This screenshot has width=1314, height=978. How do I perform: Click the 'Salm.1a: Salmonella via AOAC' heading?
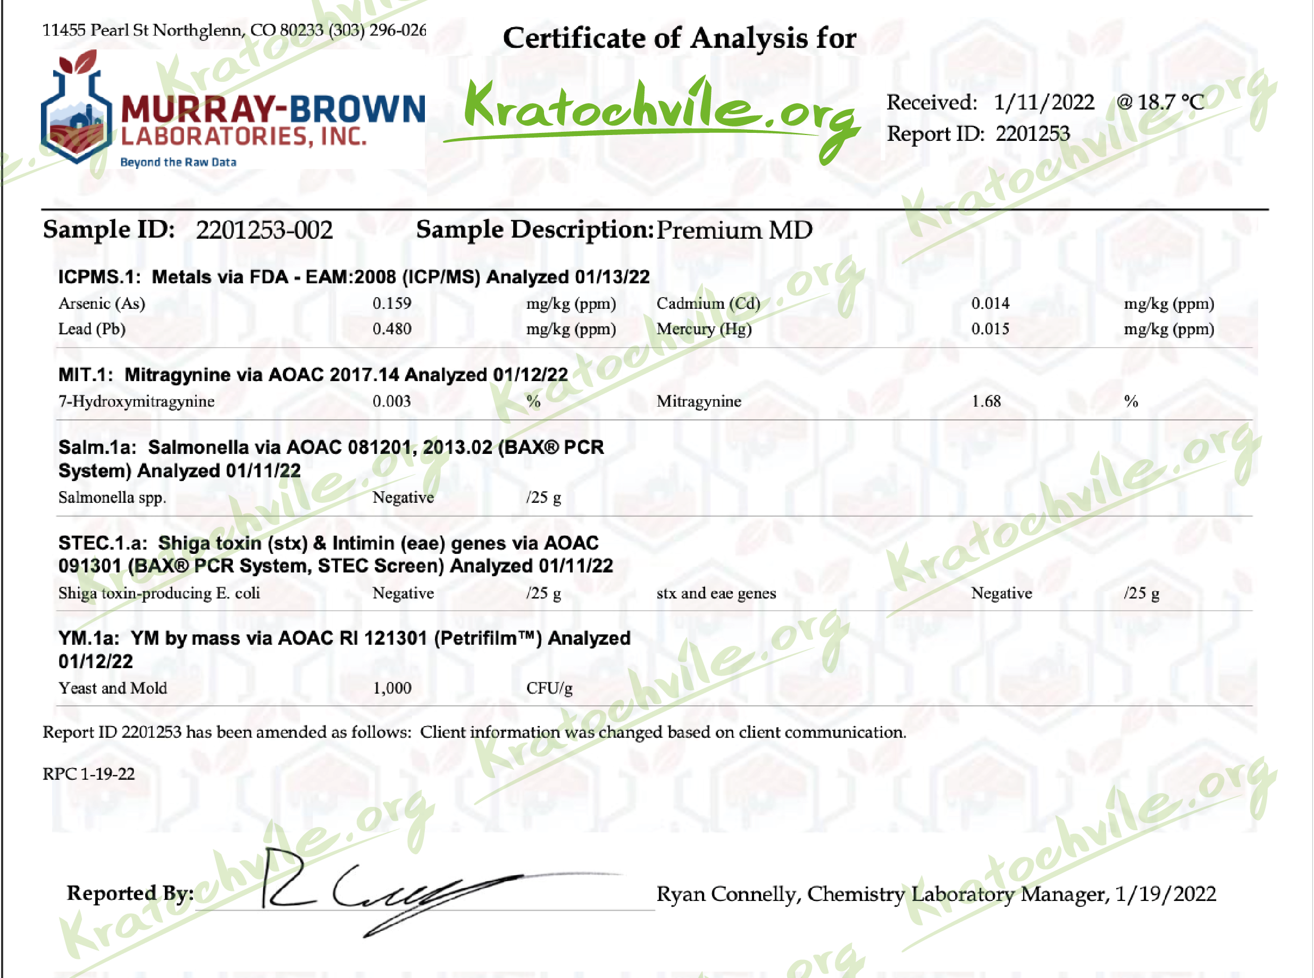pyautogui.click(x=331, y=459)
